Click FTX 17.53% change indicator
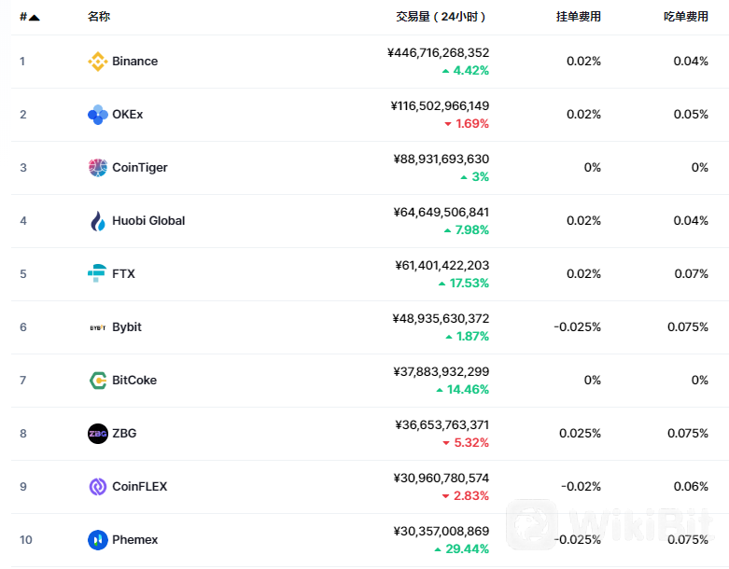Viewport: 729px width, 569px height. [464, 284]
